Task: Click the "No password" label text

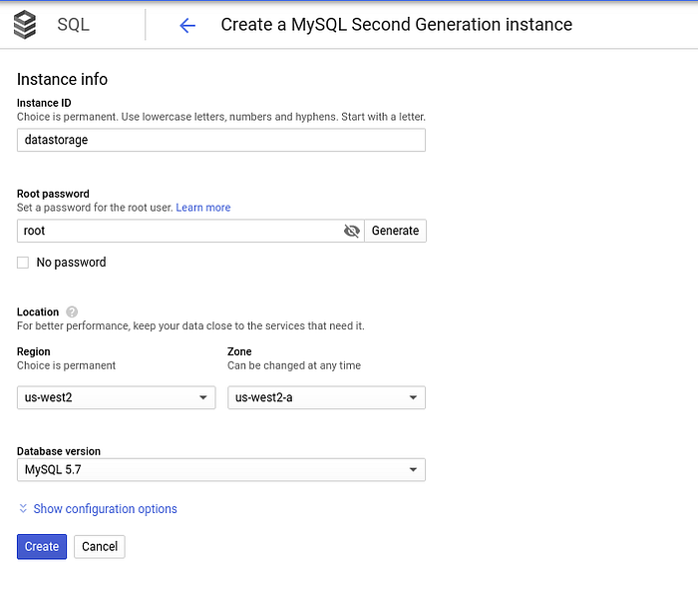Action: (71, 263)
